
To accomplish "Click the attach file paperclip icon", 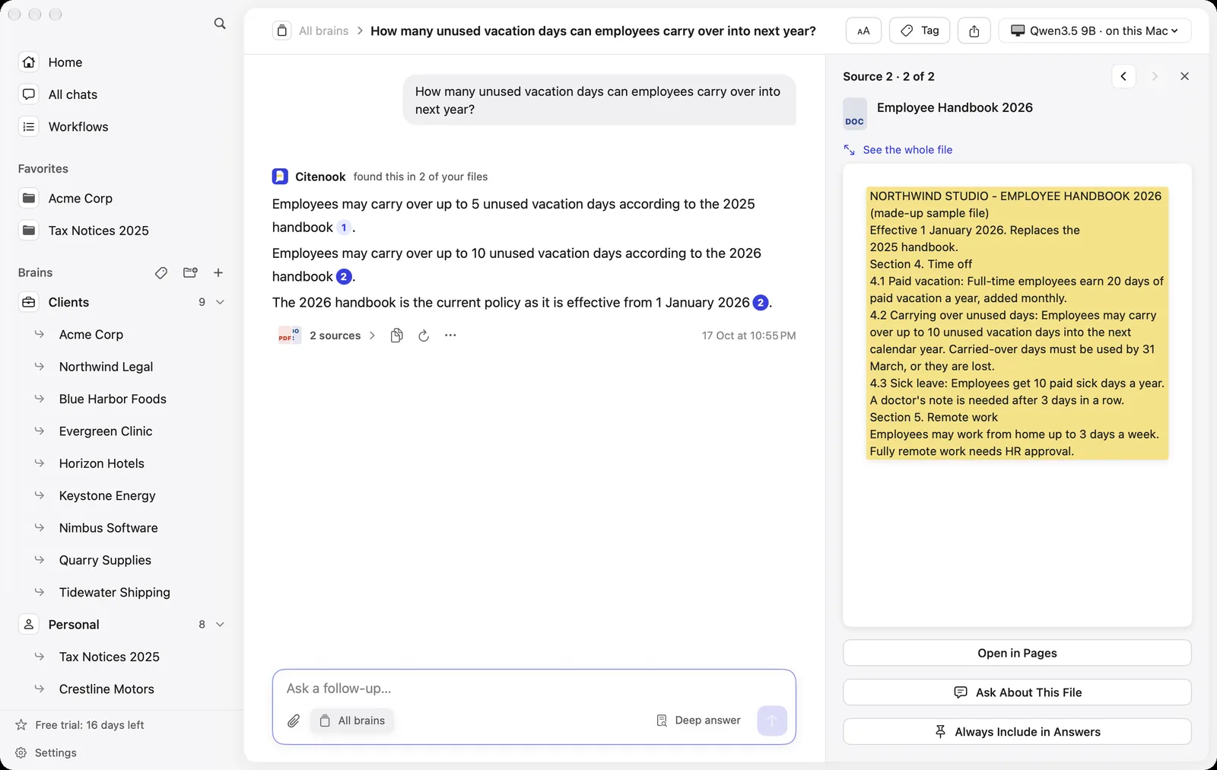I will point(294,721).
